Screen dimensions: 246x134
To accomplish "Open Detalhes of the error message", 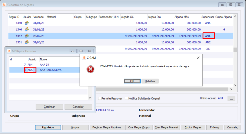I will click(x=150, y=81).
